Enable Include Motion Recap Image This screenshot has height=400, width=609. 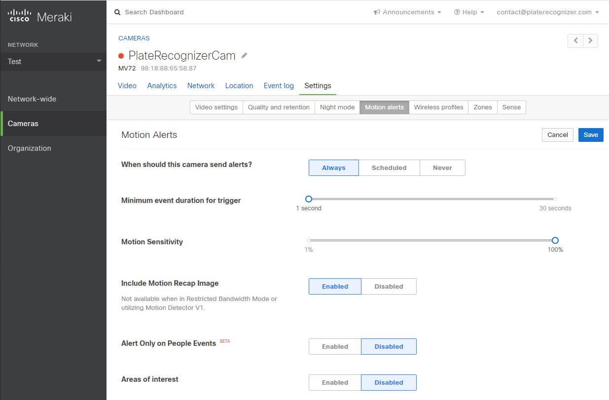pyautogui.click(x=335, y=286)
